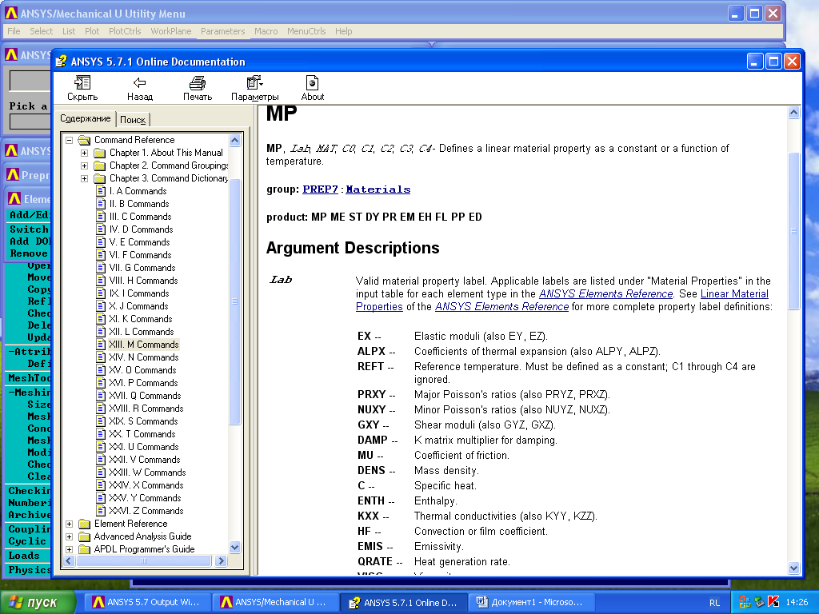Click the tree horizontal scrollbar left arrow

click(69, 560)
